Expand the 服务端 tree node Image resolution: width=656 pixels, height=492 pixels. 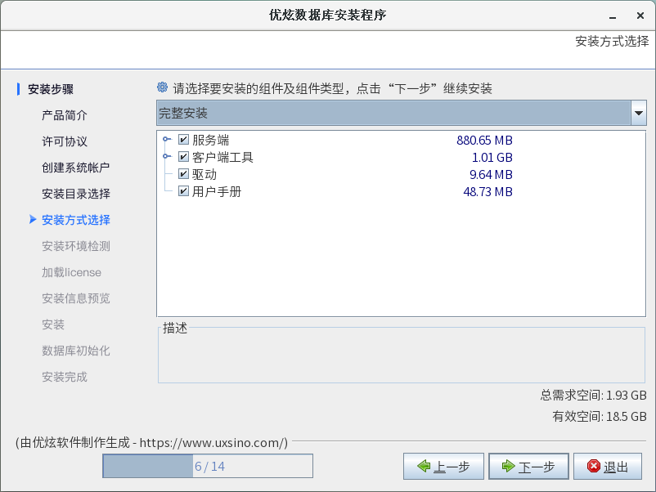(167, 140)
